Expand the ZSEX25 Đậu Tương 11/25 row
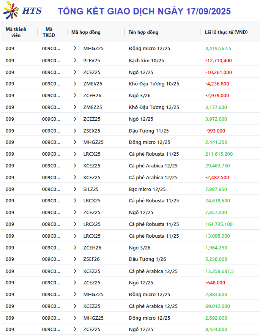Image resolution: width=260 pixels, height=336 pixels. [75, 131]
